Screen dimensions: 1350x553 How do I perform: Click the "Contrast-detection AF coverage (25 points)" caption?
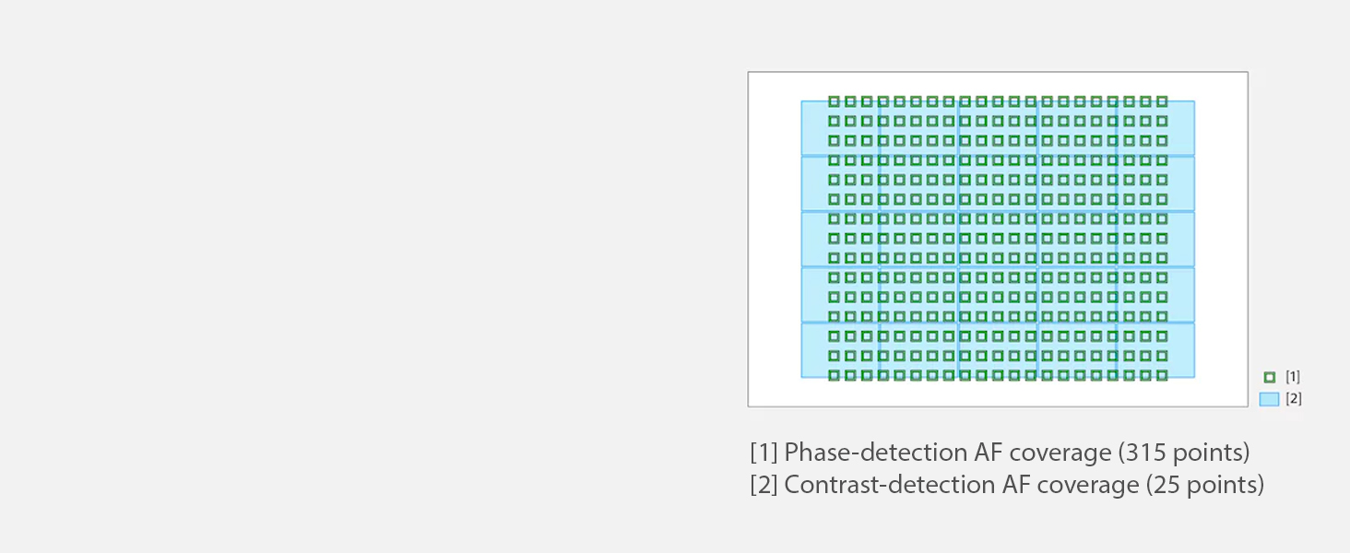pyautogui.click(x=1007, y=485)
